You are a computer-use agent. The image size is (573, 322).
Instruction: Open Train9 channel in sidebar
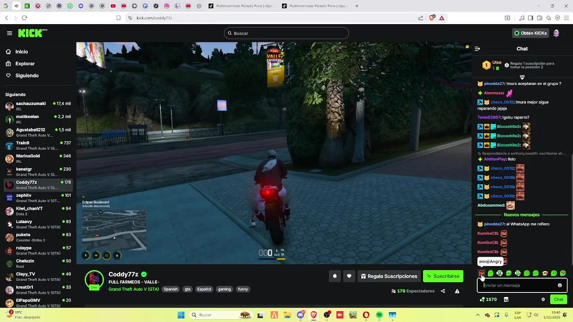[38, 145]
